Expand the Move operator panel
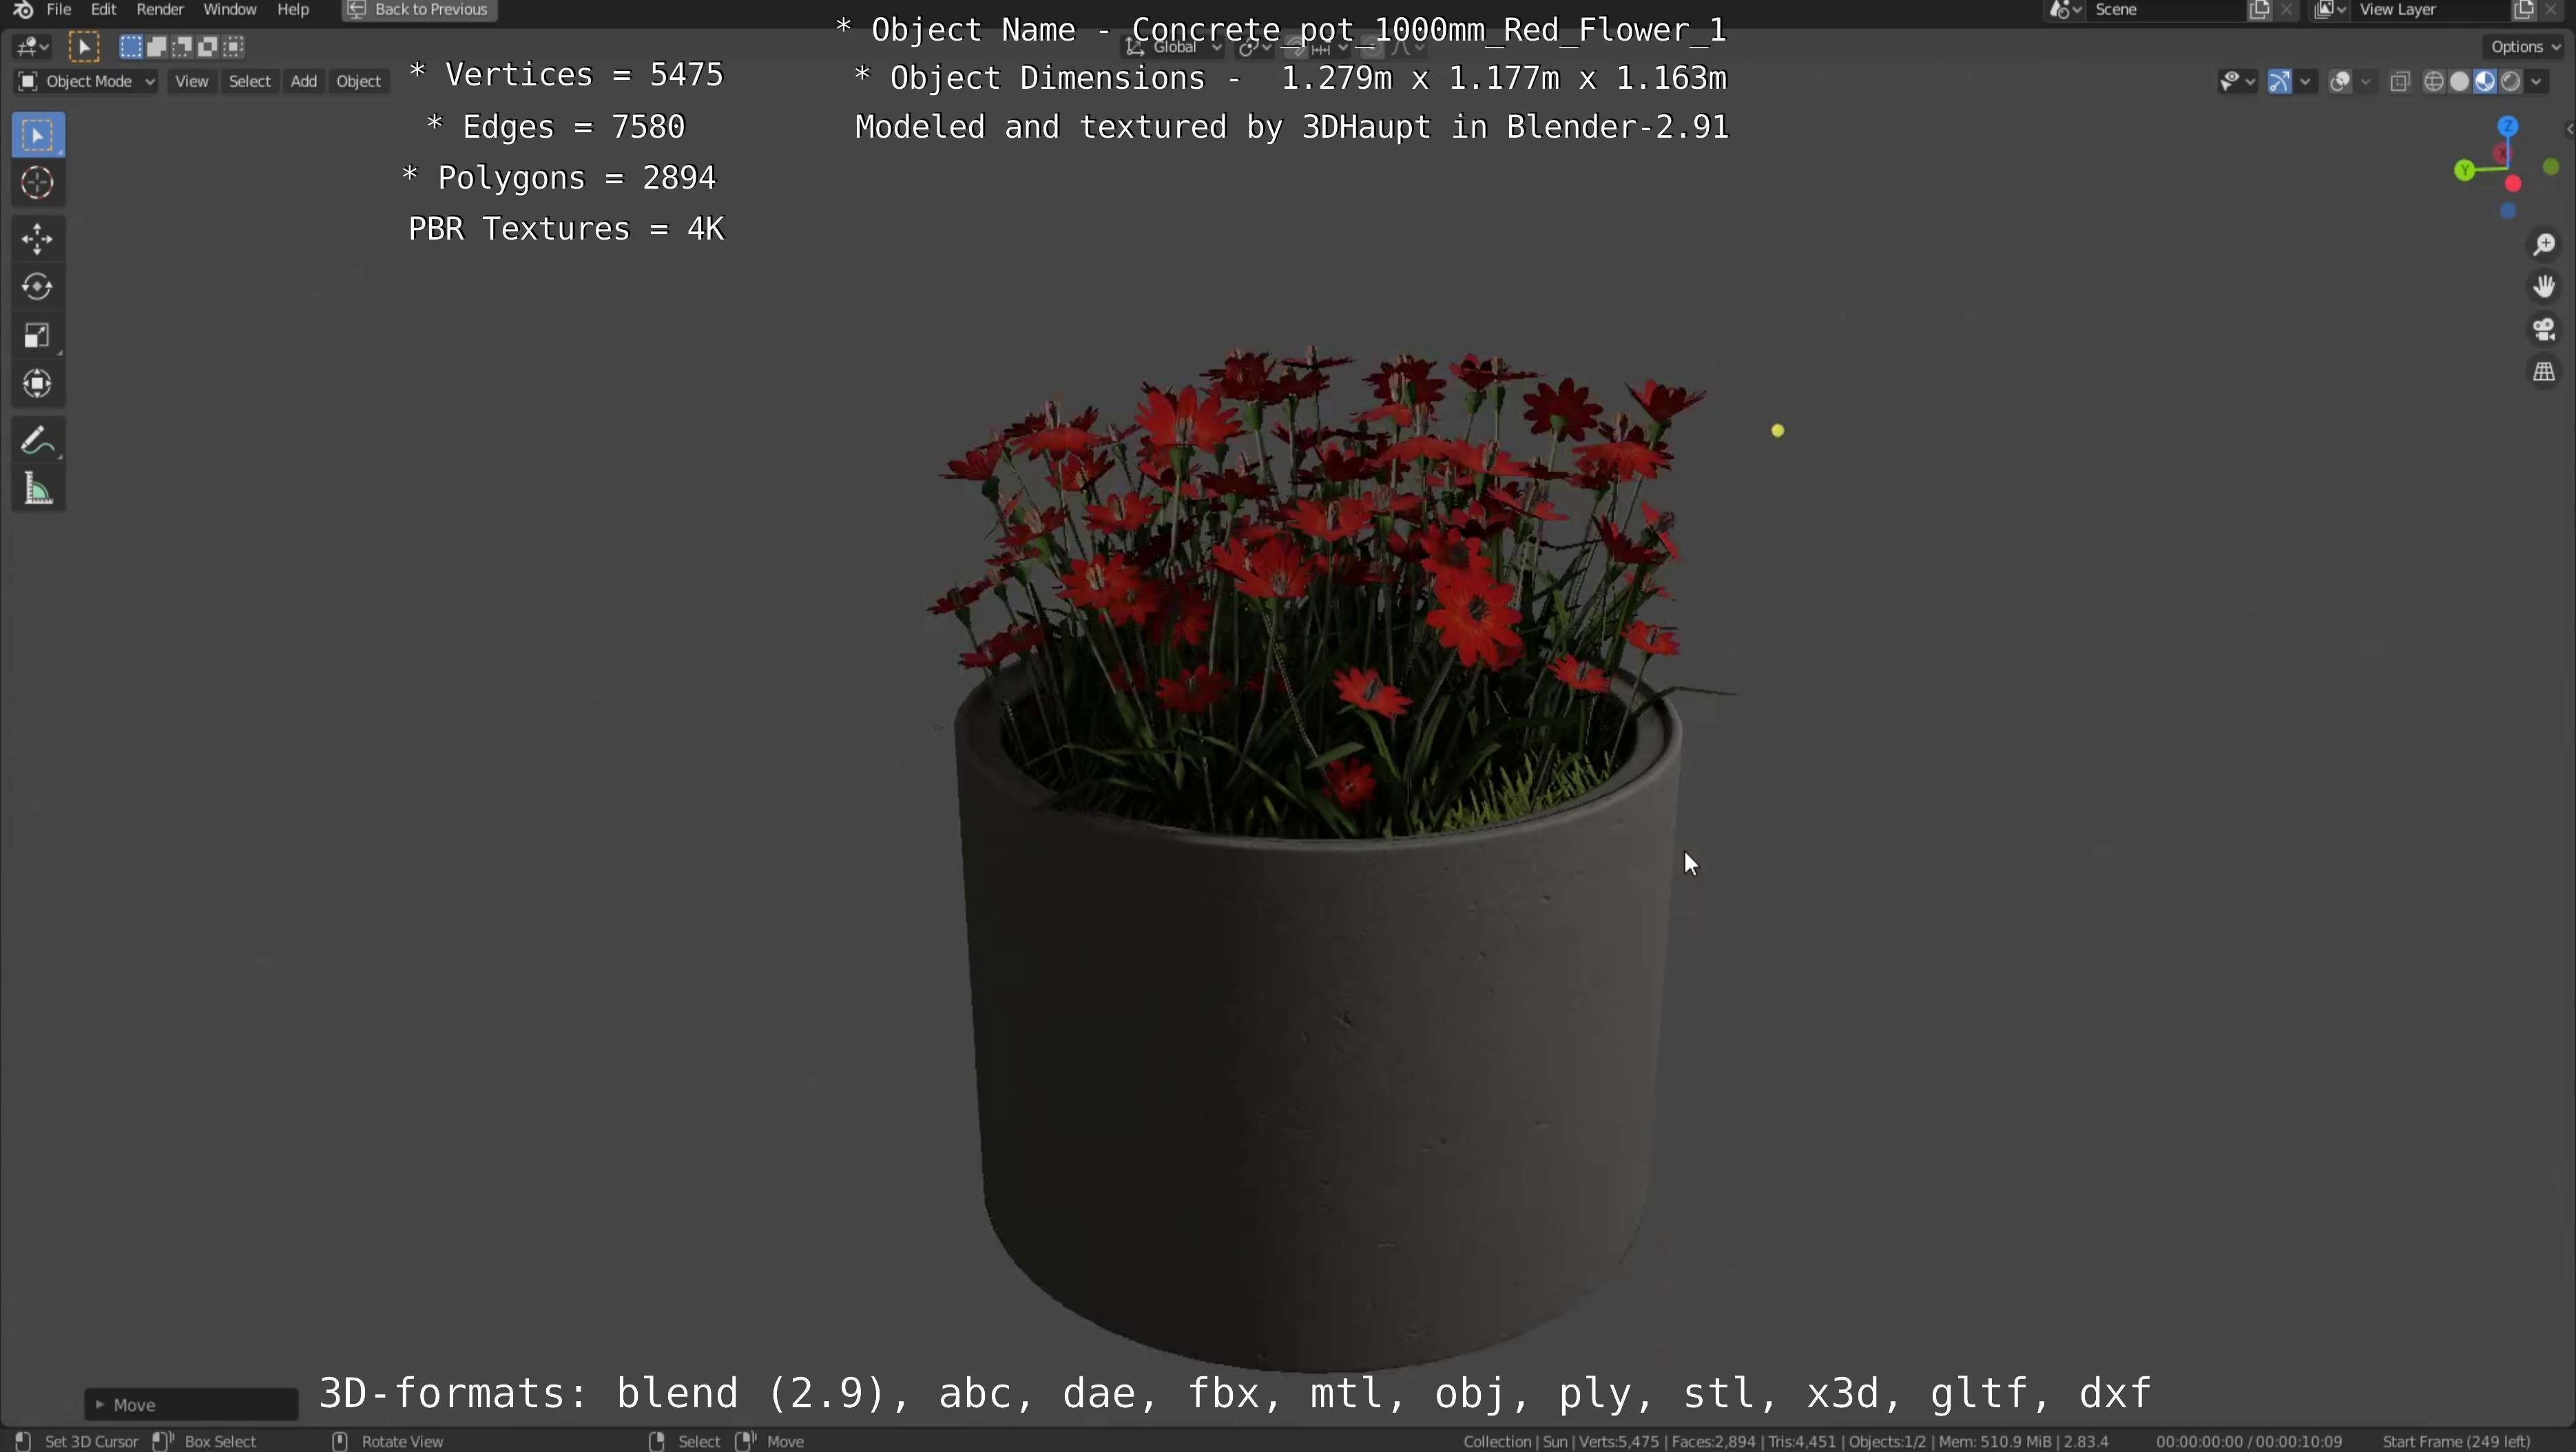This screenshot has height=1452, width=2576. point(191,1404)
